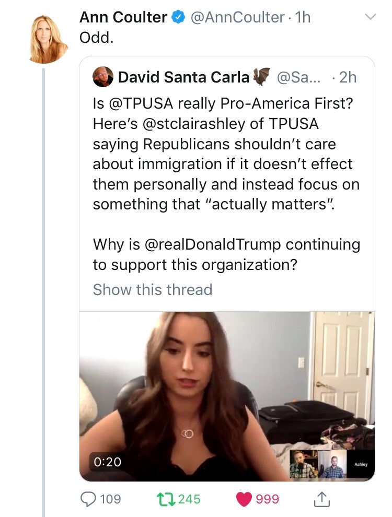
Task: Click the bat emoji beside David Santa Carla
Action: click(261, 77)
